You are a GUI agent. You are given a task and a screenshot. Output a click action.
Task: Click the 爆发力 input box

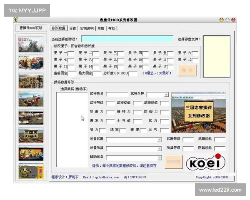coord(110,121)
